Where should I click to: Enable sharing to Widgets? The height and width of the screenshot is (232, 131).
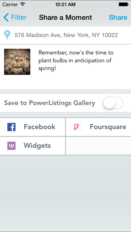coord(32,146)
